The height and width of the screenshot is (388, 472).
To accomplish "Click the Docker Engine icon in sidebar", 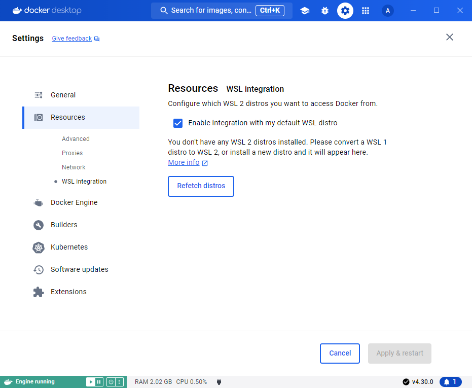I will pos(38,203).
